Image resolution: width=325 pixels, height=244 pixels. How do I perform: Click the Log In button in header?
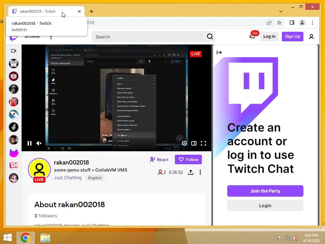(x=269, y=37)
